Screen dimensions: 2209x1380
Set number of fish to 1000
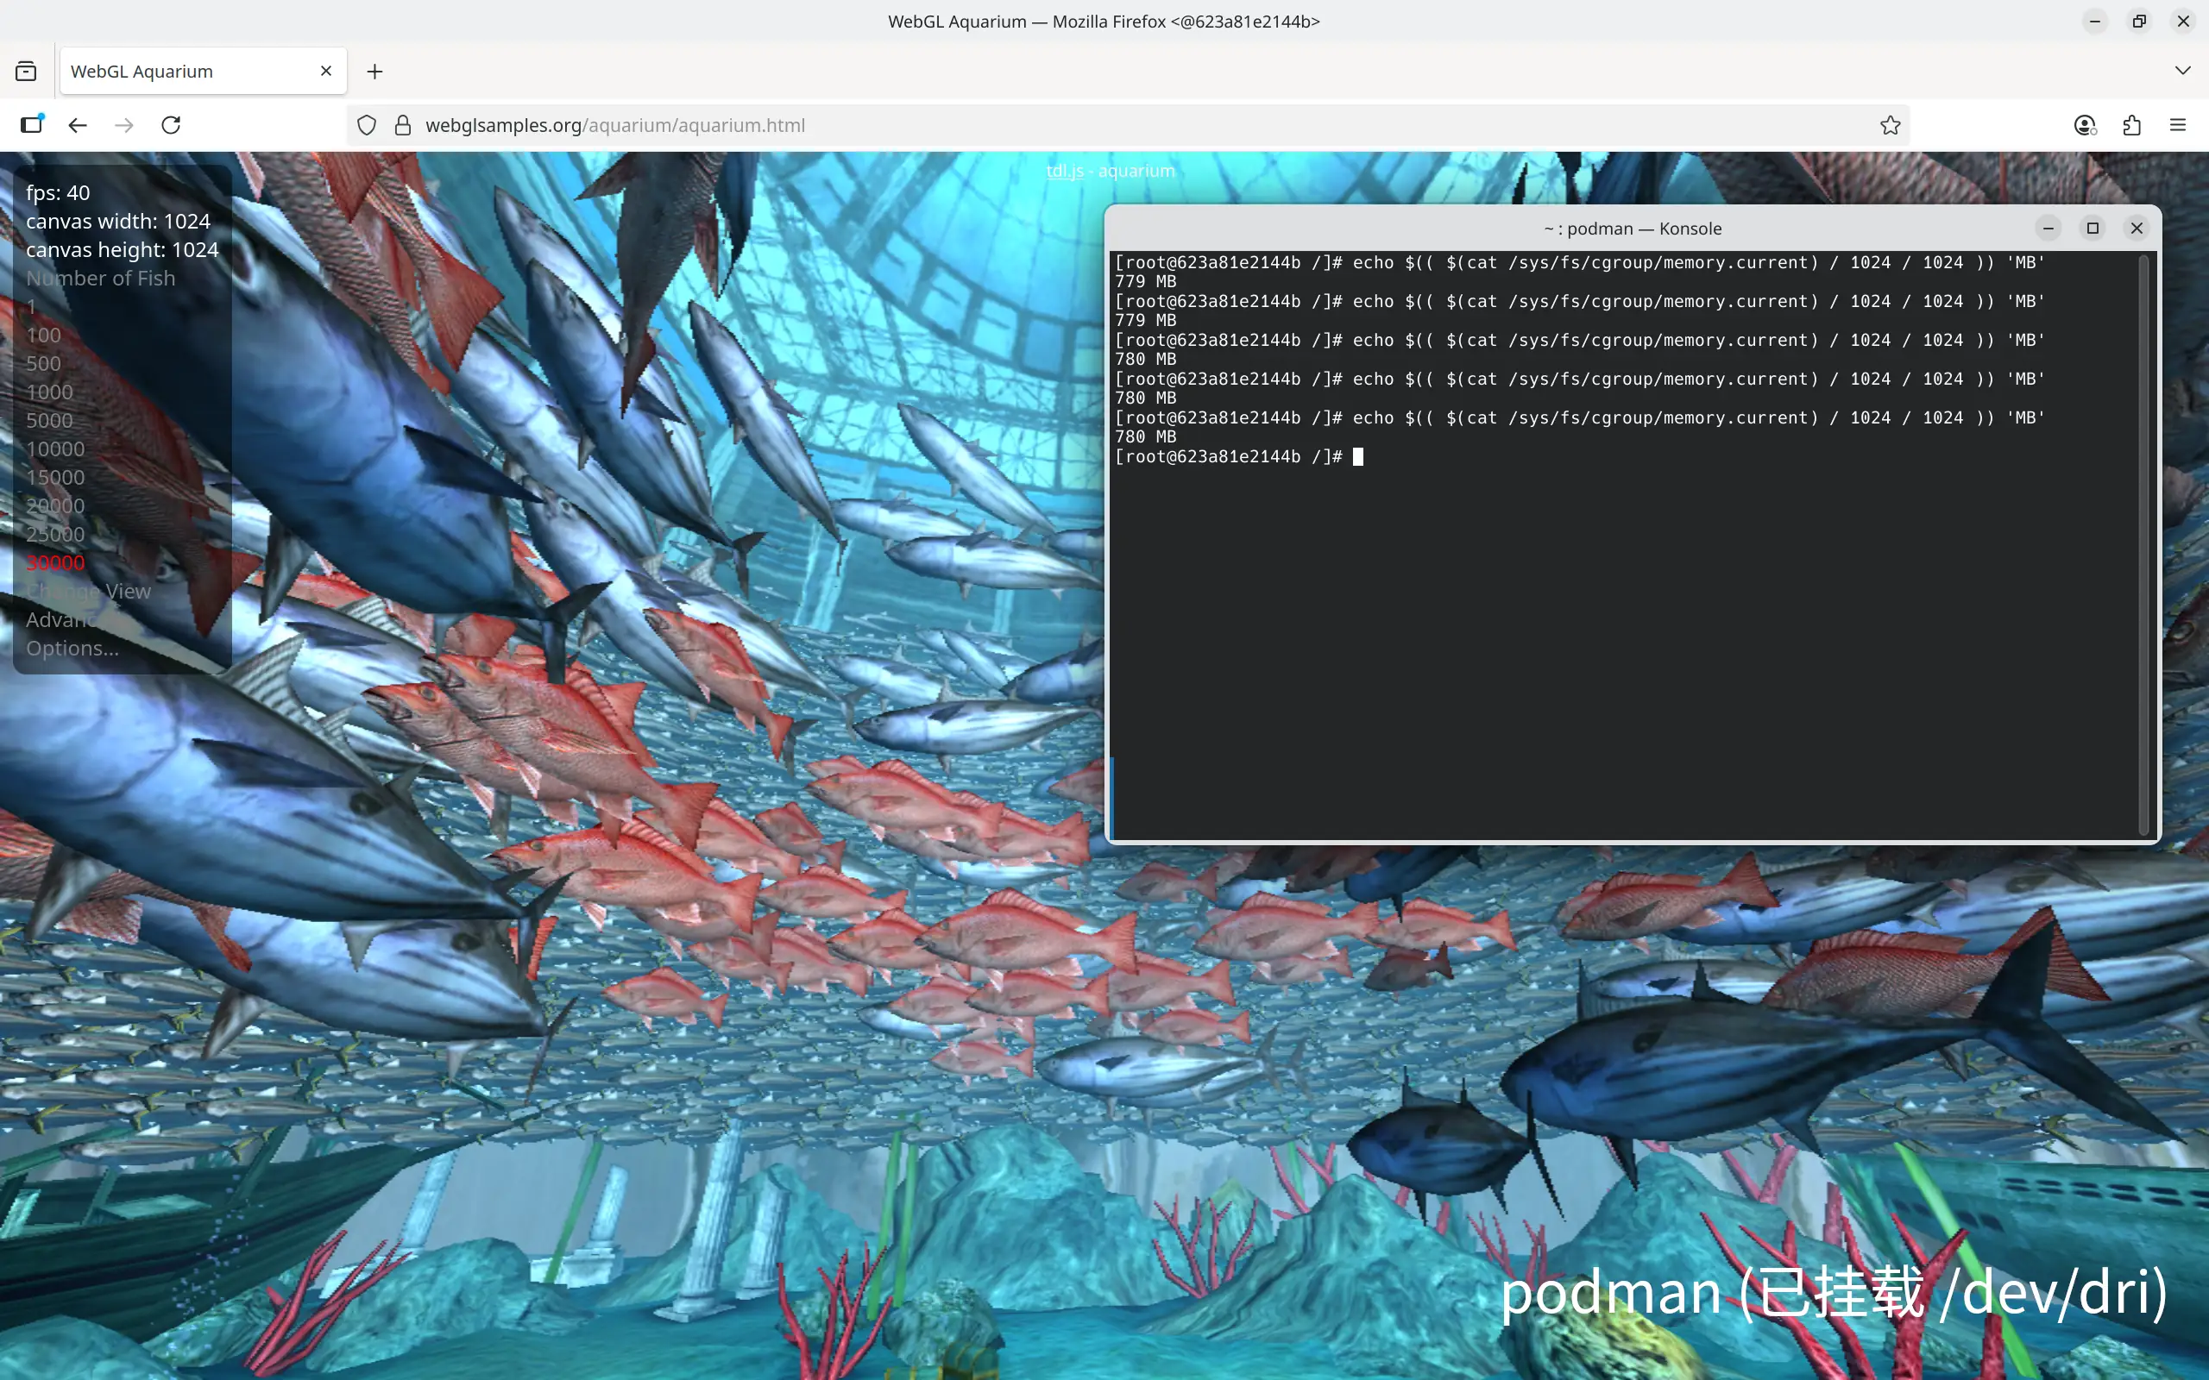point(49,392)
